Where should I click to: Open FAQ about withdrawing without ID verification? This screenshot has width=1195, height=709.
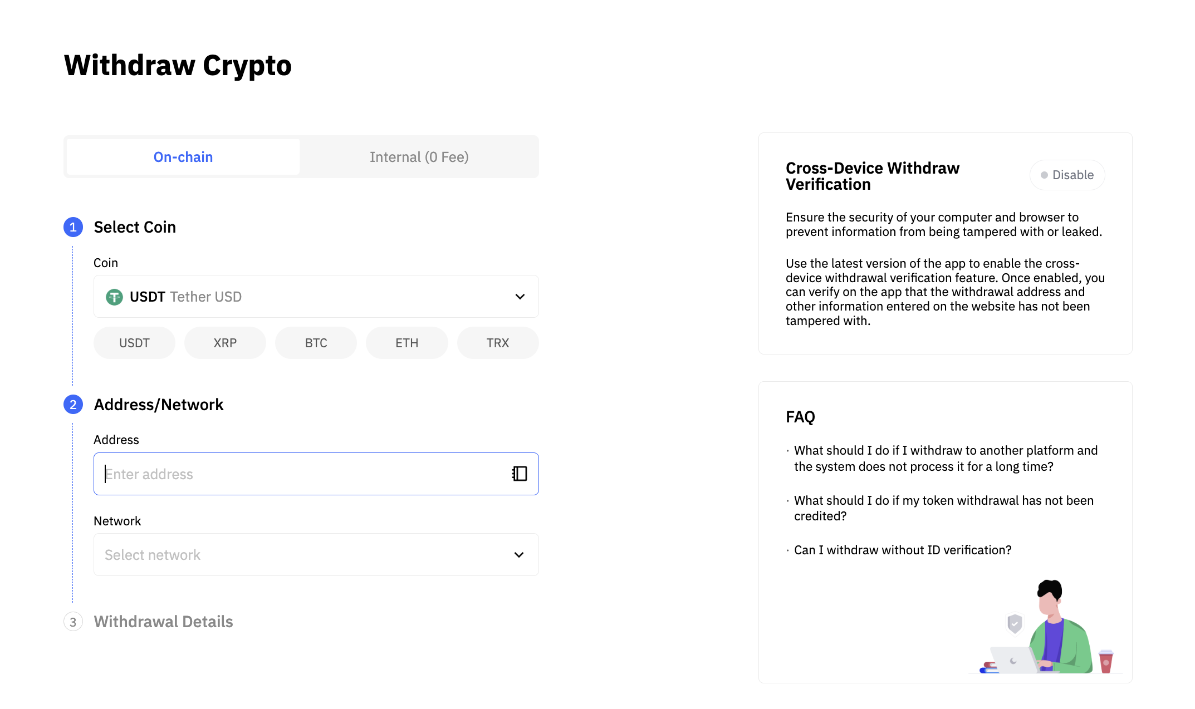click(x=902, y=550)
